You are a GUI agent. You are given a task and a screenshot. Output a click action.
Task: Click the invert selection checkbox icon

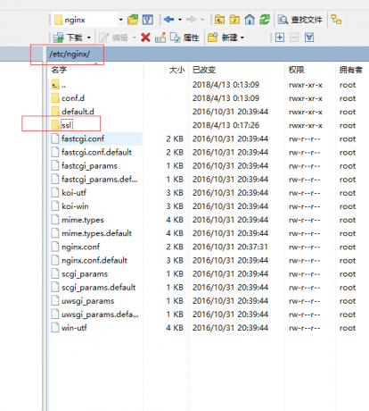coord(309,38)
